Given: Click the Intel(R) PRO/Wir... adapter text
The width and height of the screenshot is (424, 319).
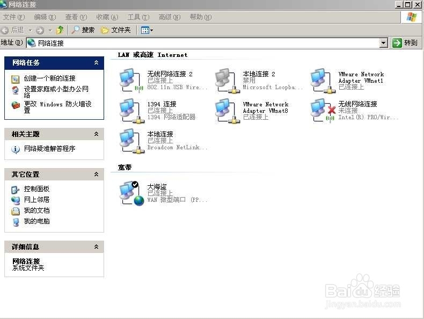Looking at the screenshot, I should click(x=368, y=118).
